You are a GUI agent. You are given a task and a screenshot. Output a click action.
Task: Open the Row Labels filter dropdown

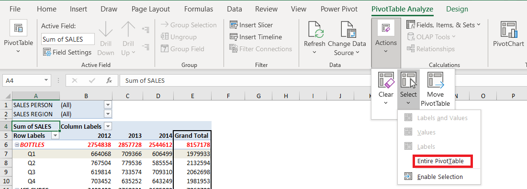(x=55, y=136)
